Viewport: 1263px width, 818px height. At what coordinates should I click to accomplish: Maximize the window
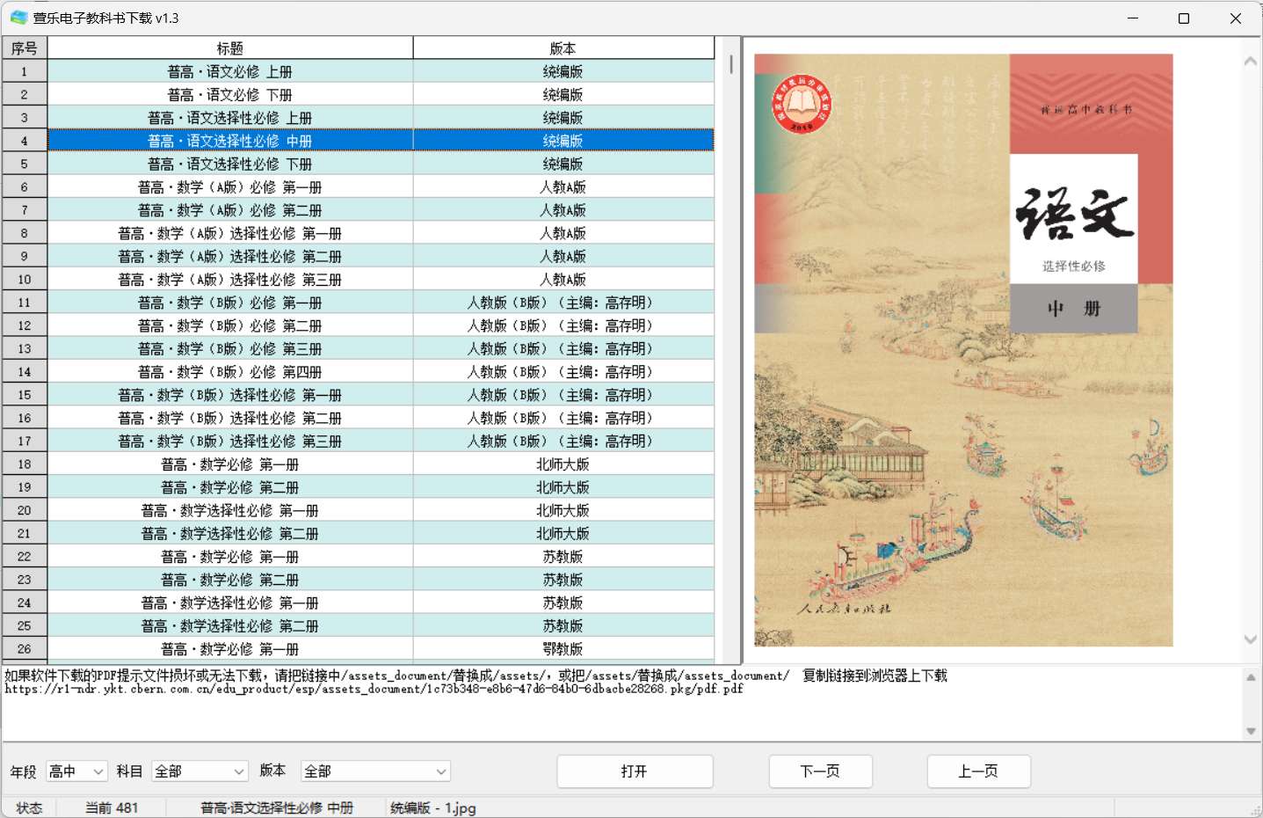pyautogui.click(x=1184, y=18)
